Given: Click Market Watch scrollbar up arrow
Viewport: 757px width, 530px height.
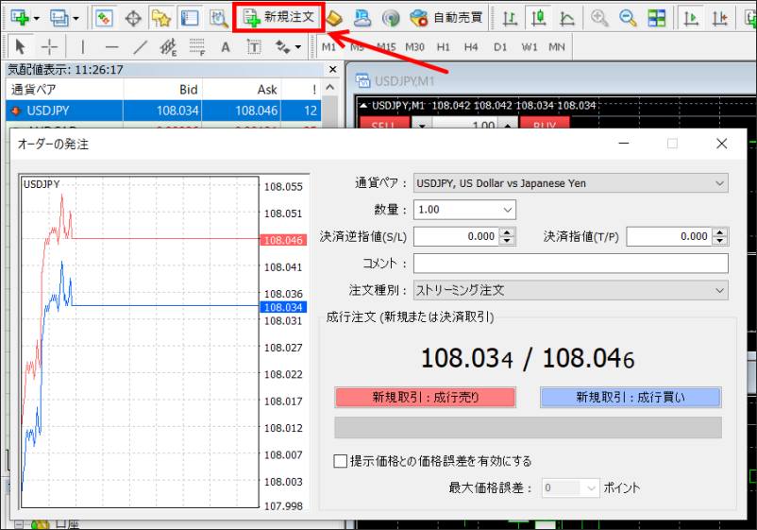Looking at the screenshot, I should point(330,88).
